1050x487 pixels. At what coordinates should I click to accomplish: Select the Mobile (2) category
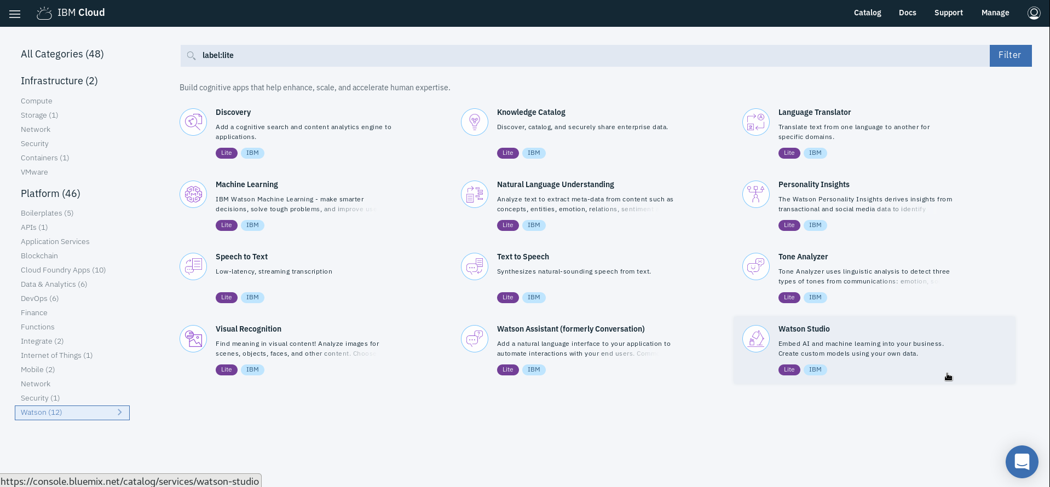tap(38, 370)
